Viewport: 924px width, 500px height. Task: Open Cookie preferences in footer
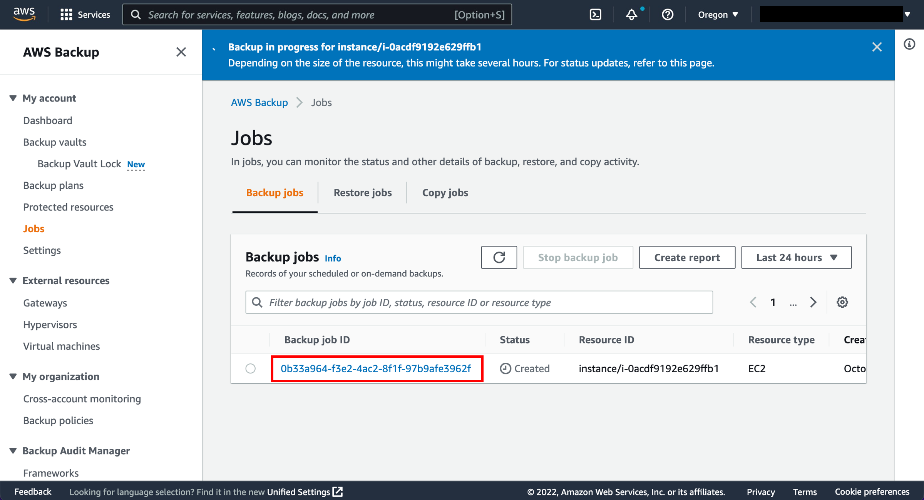coord(872,492)
